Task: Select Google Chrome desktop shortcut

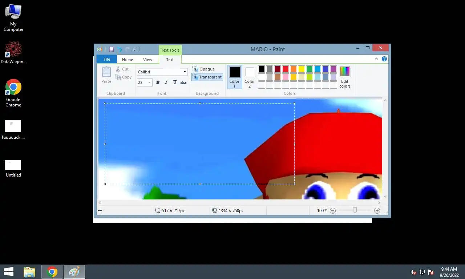Action: click(13, 93)
